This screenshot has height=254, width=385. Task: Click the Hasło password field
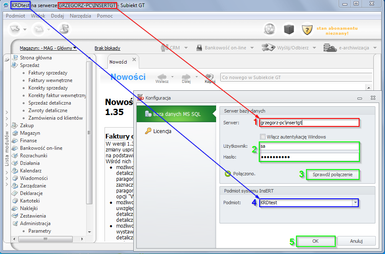pyautogui.click(x=309, y=157)
